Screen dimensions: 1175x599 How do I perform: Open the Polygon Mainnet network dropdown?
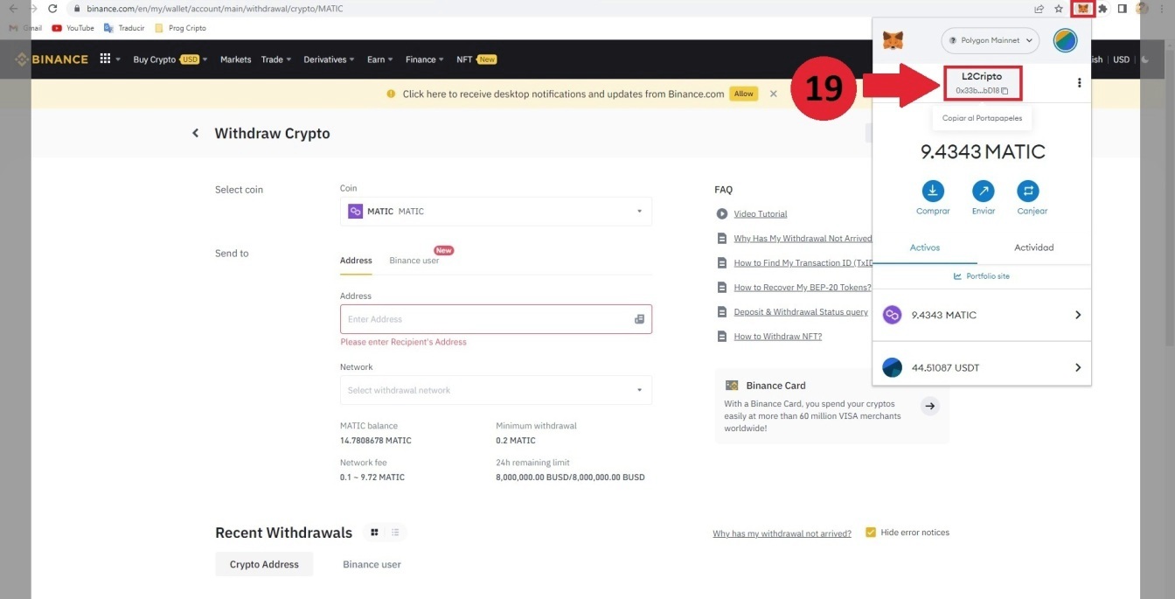click(990, 40)
